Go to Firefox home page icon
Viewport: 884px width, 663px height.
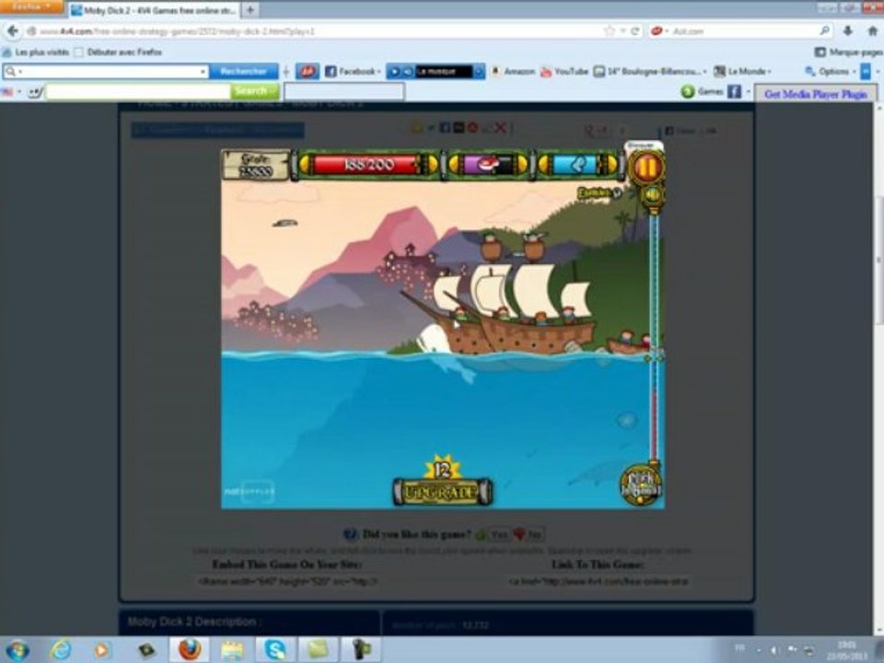click(872, 31)
